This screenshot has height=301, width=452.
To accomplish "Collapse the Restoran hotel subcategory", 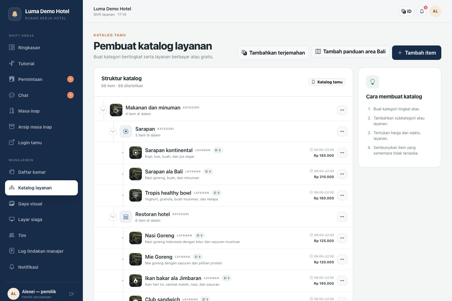I will tap(113, 217).
